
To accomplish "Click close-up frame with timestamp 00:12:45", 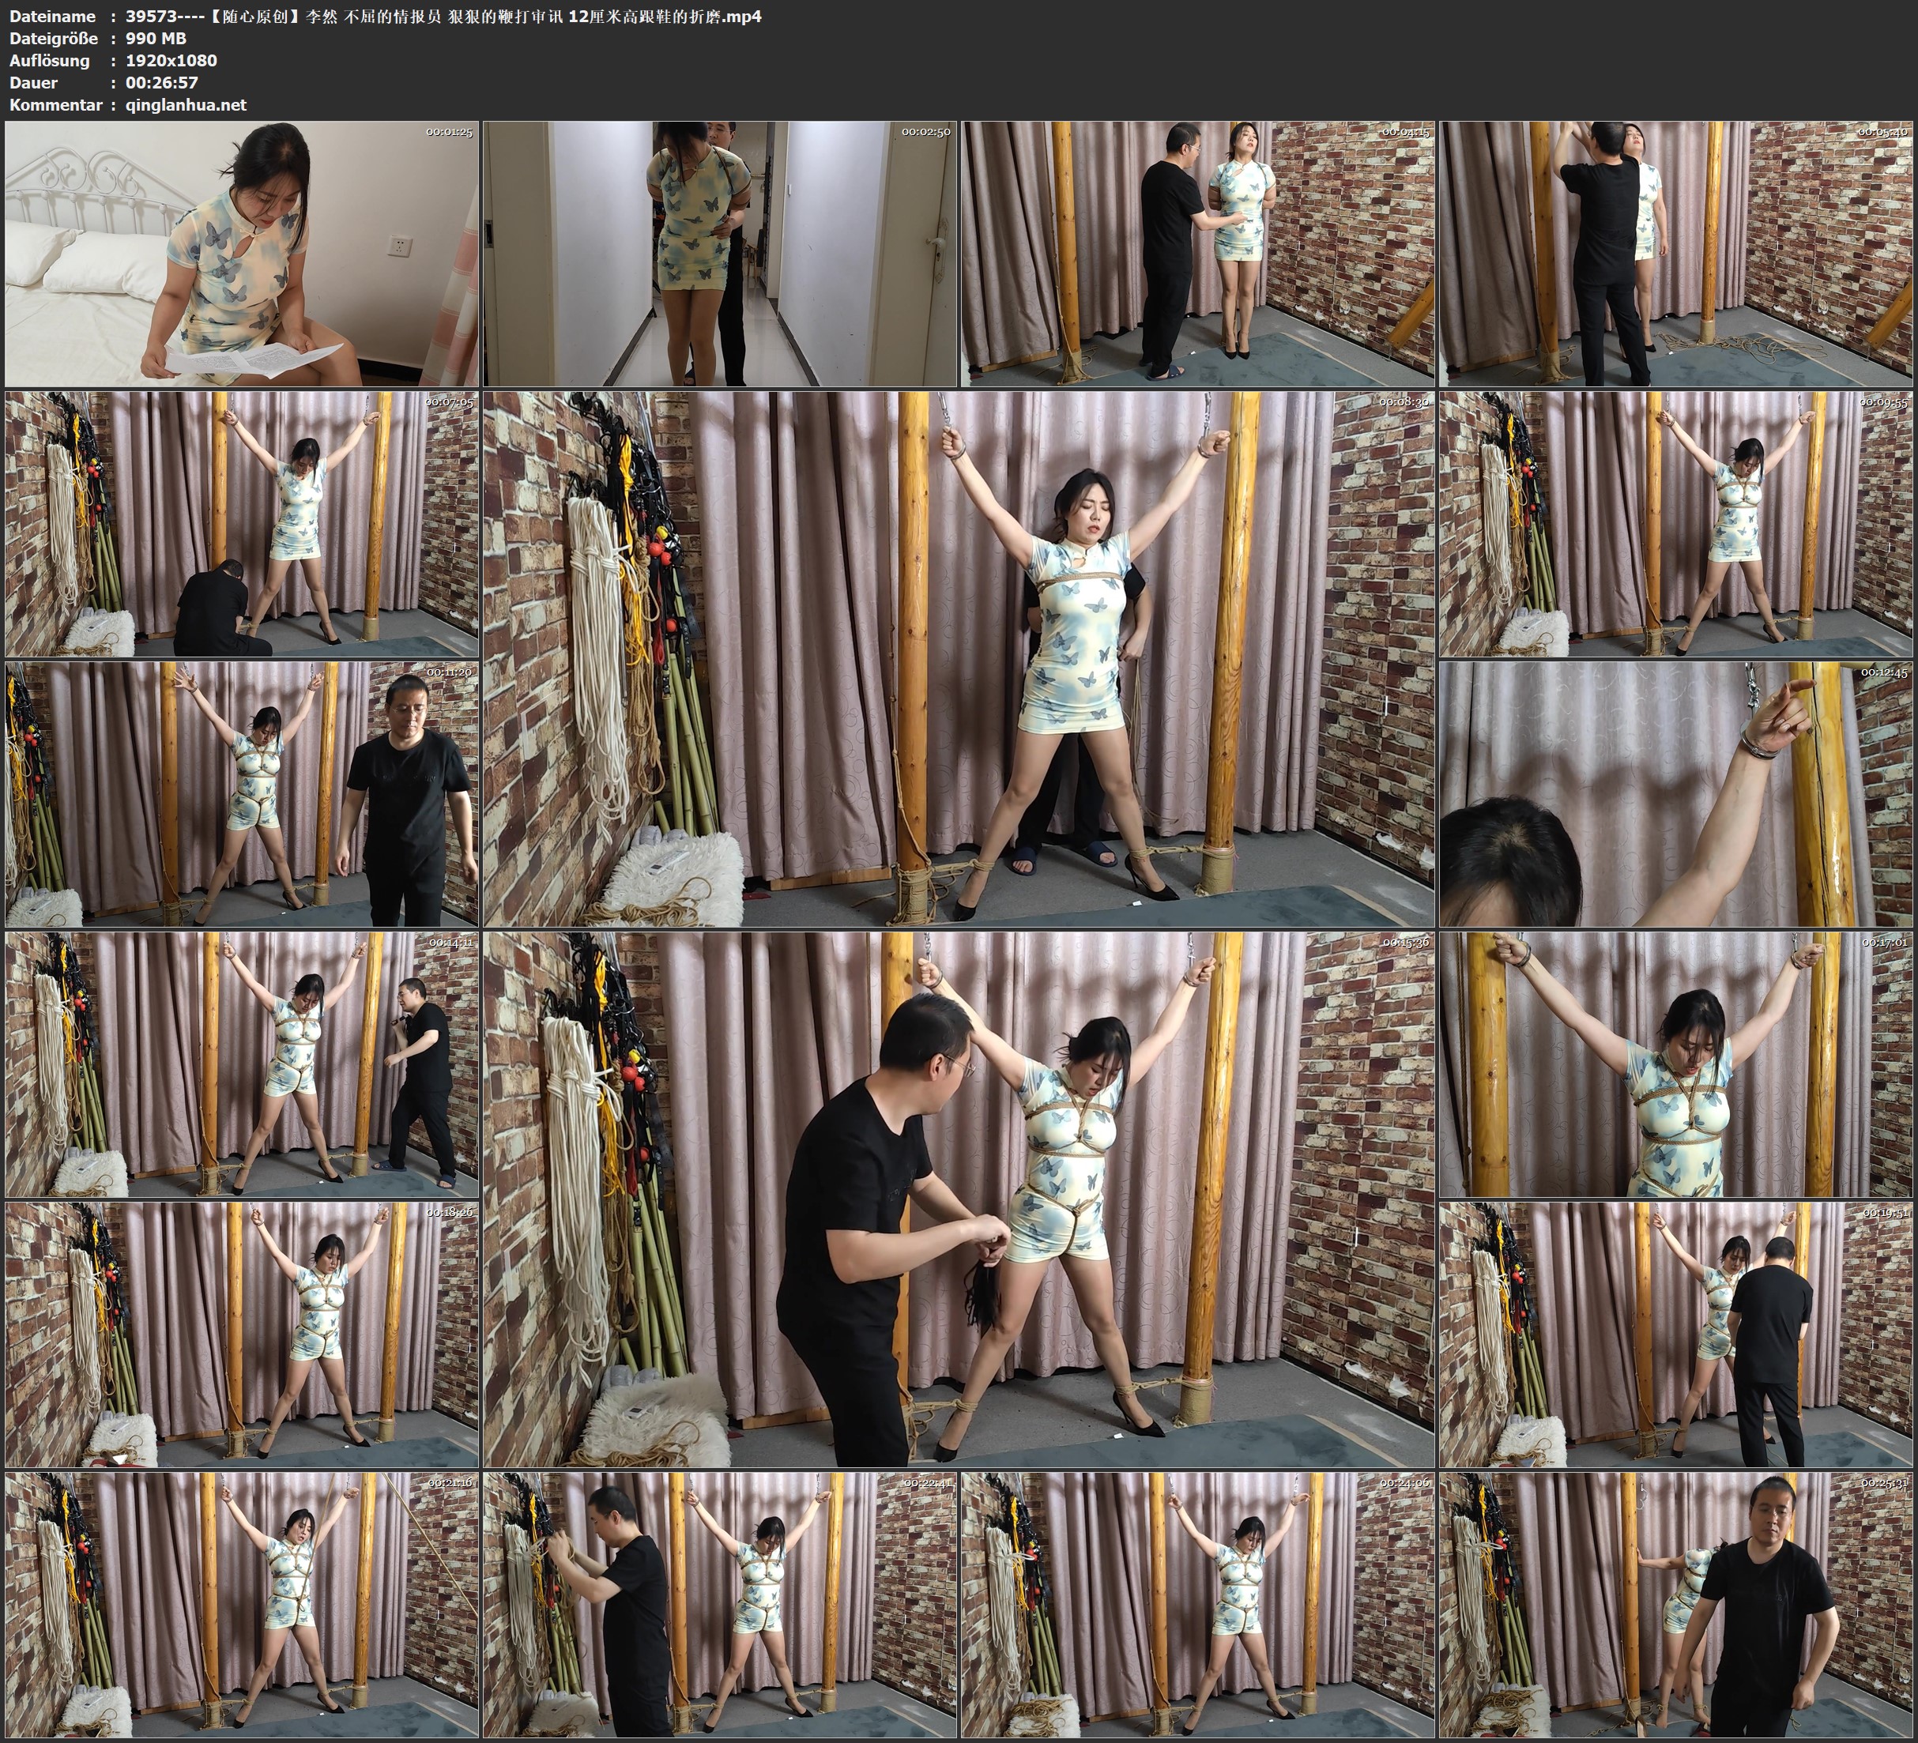I will pos(1676,794).
